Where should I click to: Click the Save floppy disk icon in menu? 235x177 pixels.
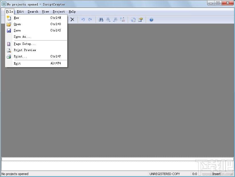[9, 31]
